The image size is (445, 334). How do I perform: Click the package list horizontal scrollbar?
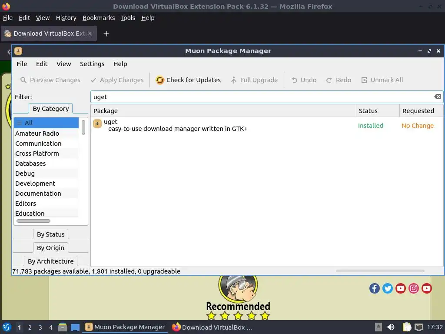pyautogui.click(x=380, y=271)
